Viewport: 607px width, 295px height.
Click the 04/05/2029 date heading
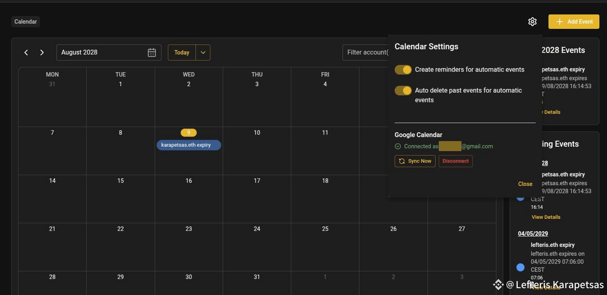point(533,234)
